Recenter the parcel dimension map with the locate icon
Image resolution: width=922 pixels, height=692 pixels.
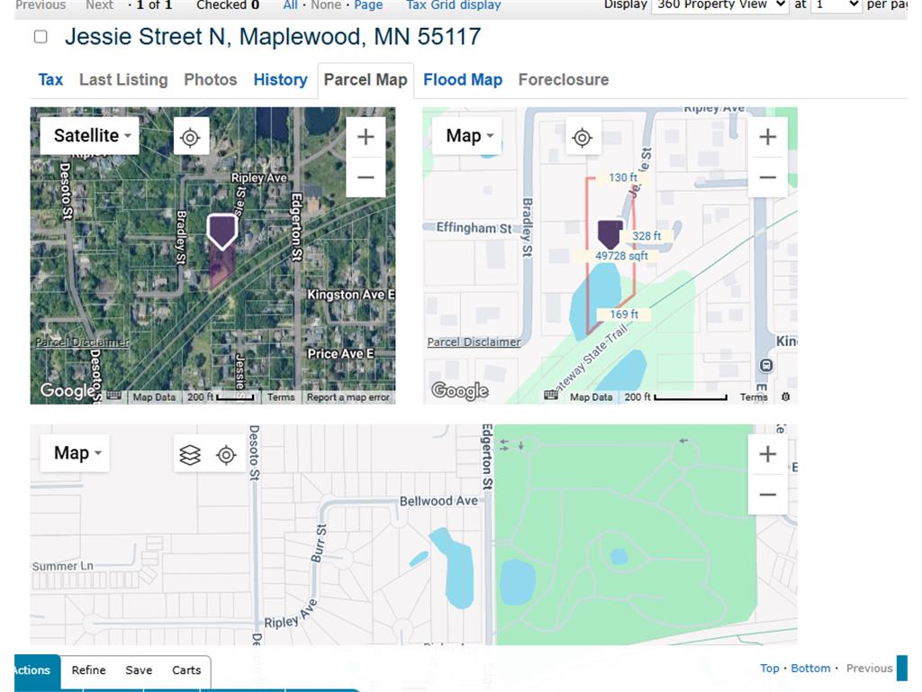[583, 138]
